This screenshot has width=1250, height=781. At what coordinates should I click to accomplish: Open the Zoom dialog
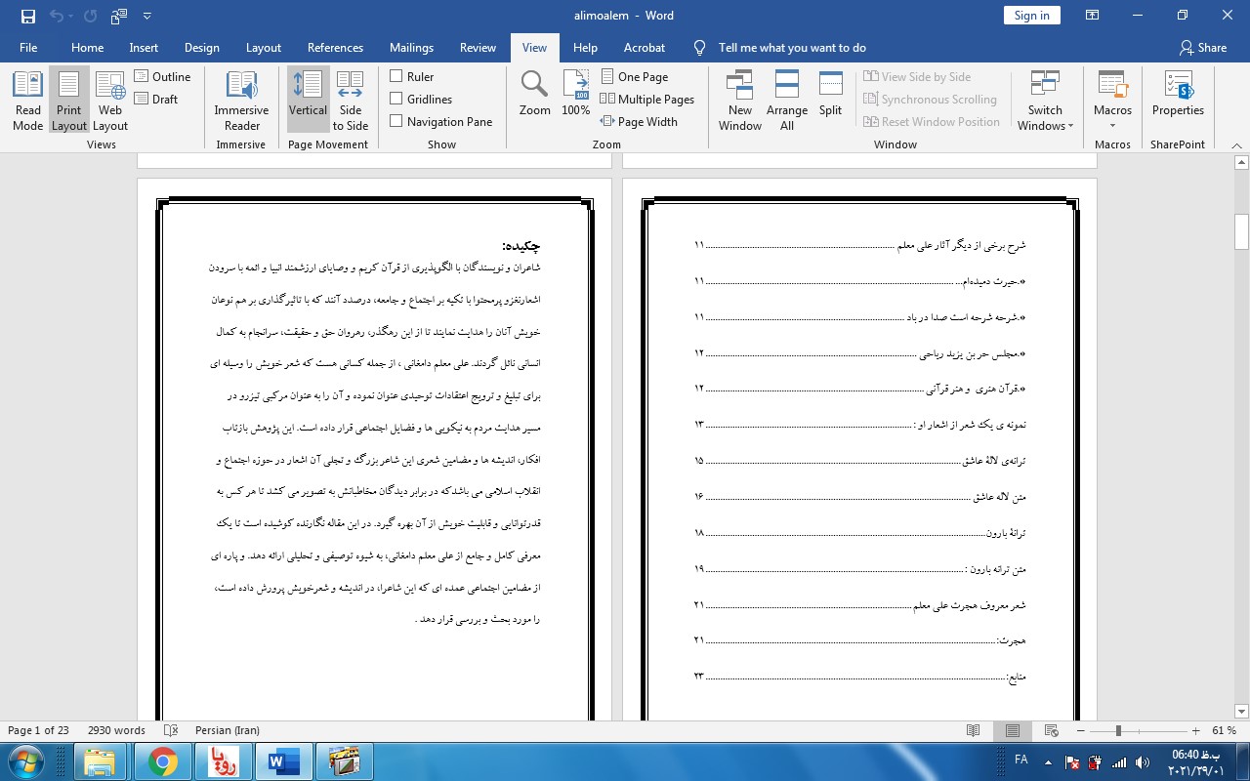(534, 95)
